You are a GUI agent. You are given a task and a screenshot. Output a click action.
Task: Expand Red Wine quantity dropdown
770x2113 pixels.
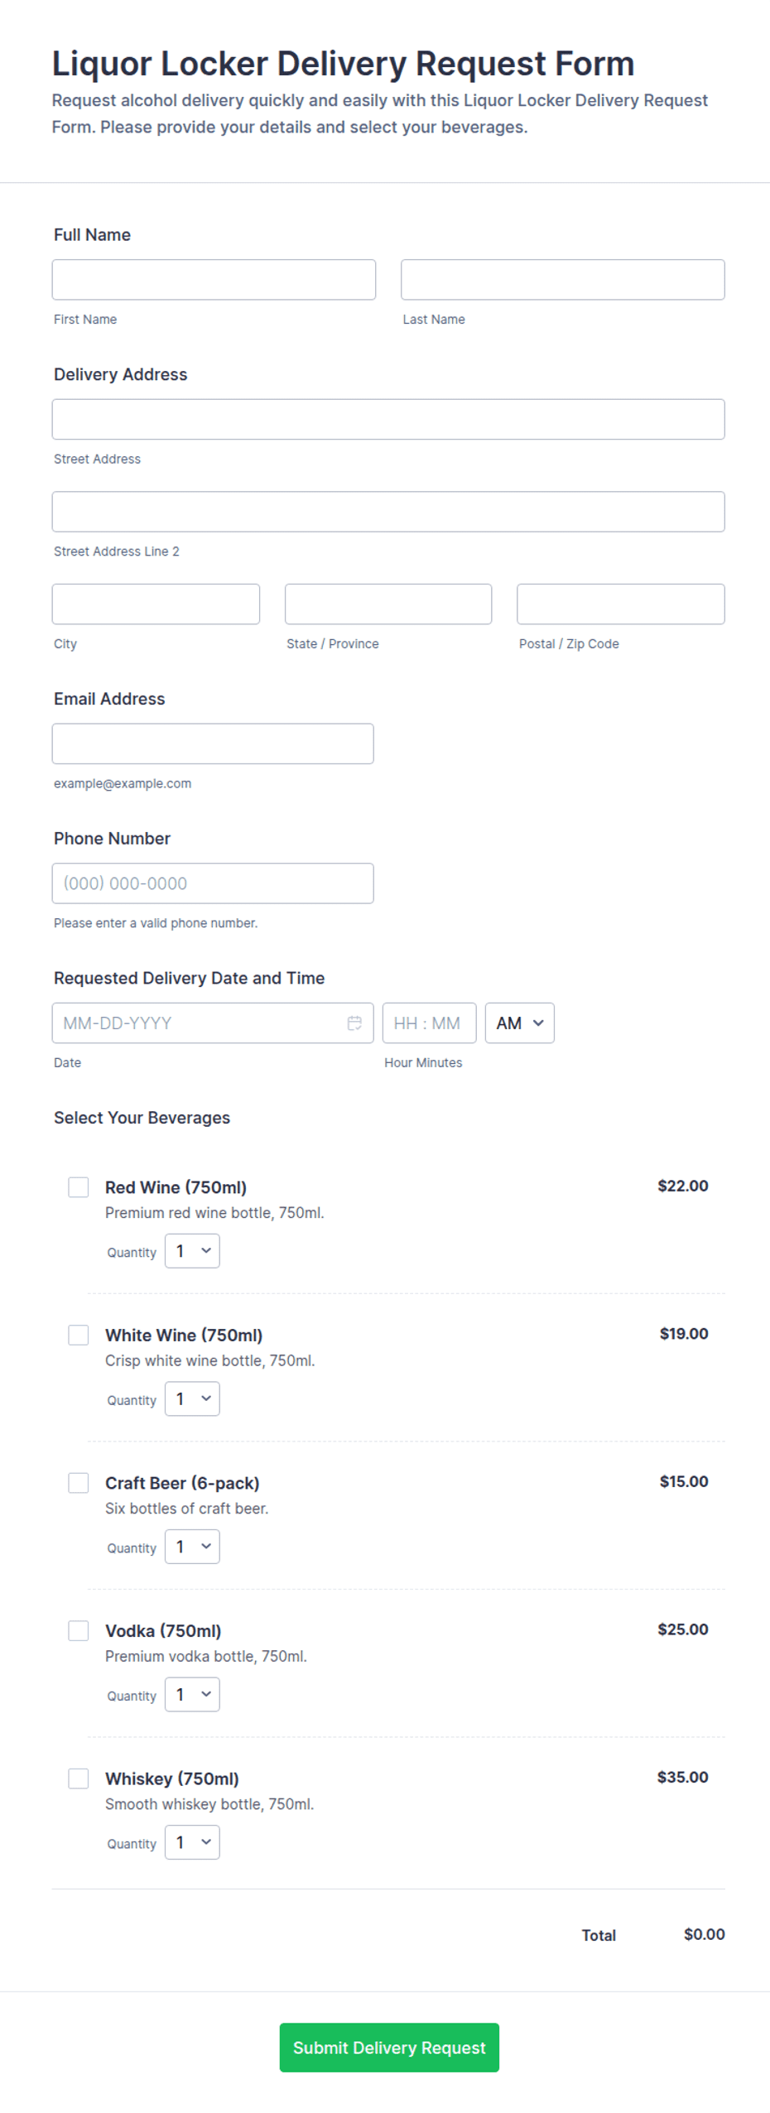192,1250
